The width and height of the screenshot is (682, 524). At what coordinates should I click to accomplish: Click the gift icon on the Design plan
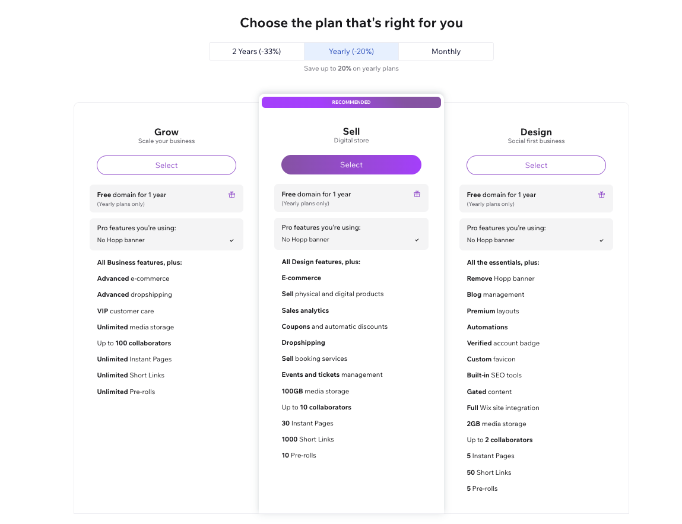point(602,194)
